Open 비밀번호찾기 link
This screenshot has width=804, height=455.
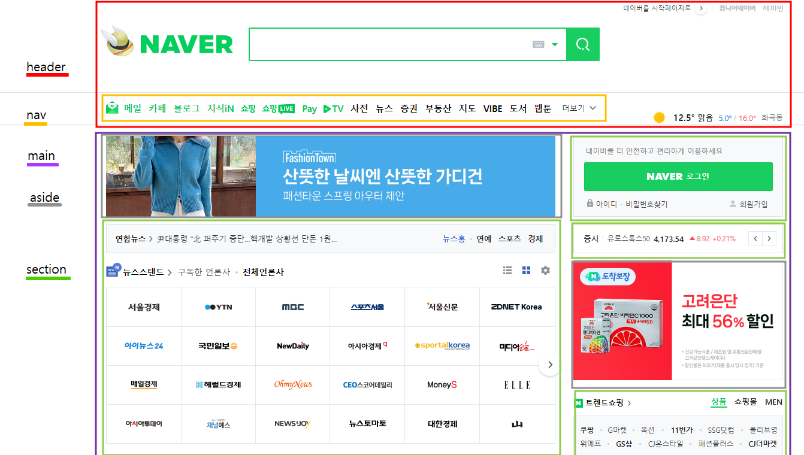click(646, 204)
